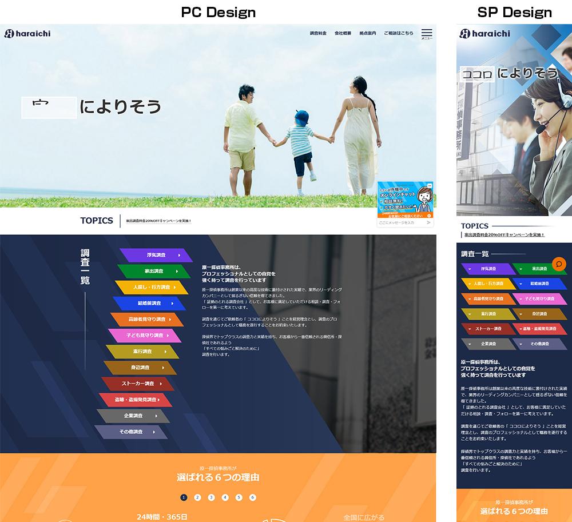Screen dimensions: 572x522
Task: Click the haraichi logo in PC header
Action: point(27,34)
